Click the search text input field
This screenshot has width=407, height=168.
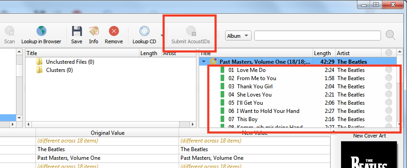[318, 36]
